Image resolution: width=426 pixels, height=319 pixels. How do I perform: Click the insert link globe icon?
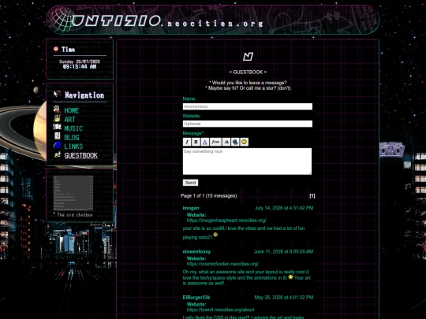click(x=235, y=142)
